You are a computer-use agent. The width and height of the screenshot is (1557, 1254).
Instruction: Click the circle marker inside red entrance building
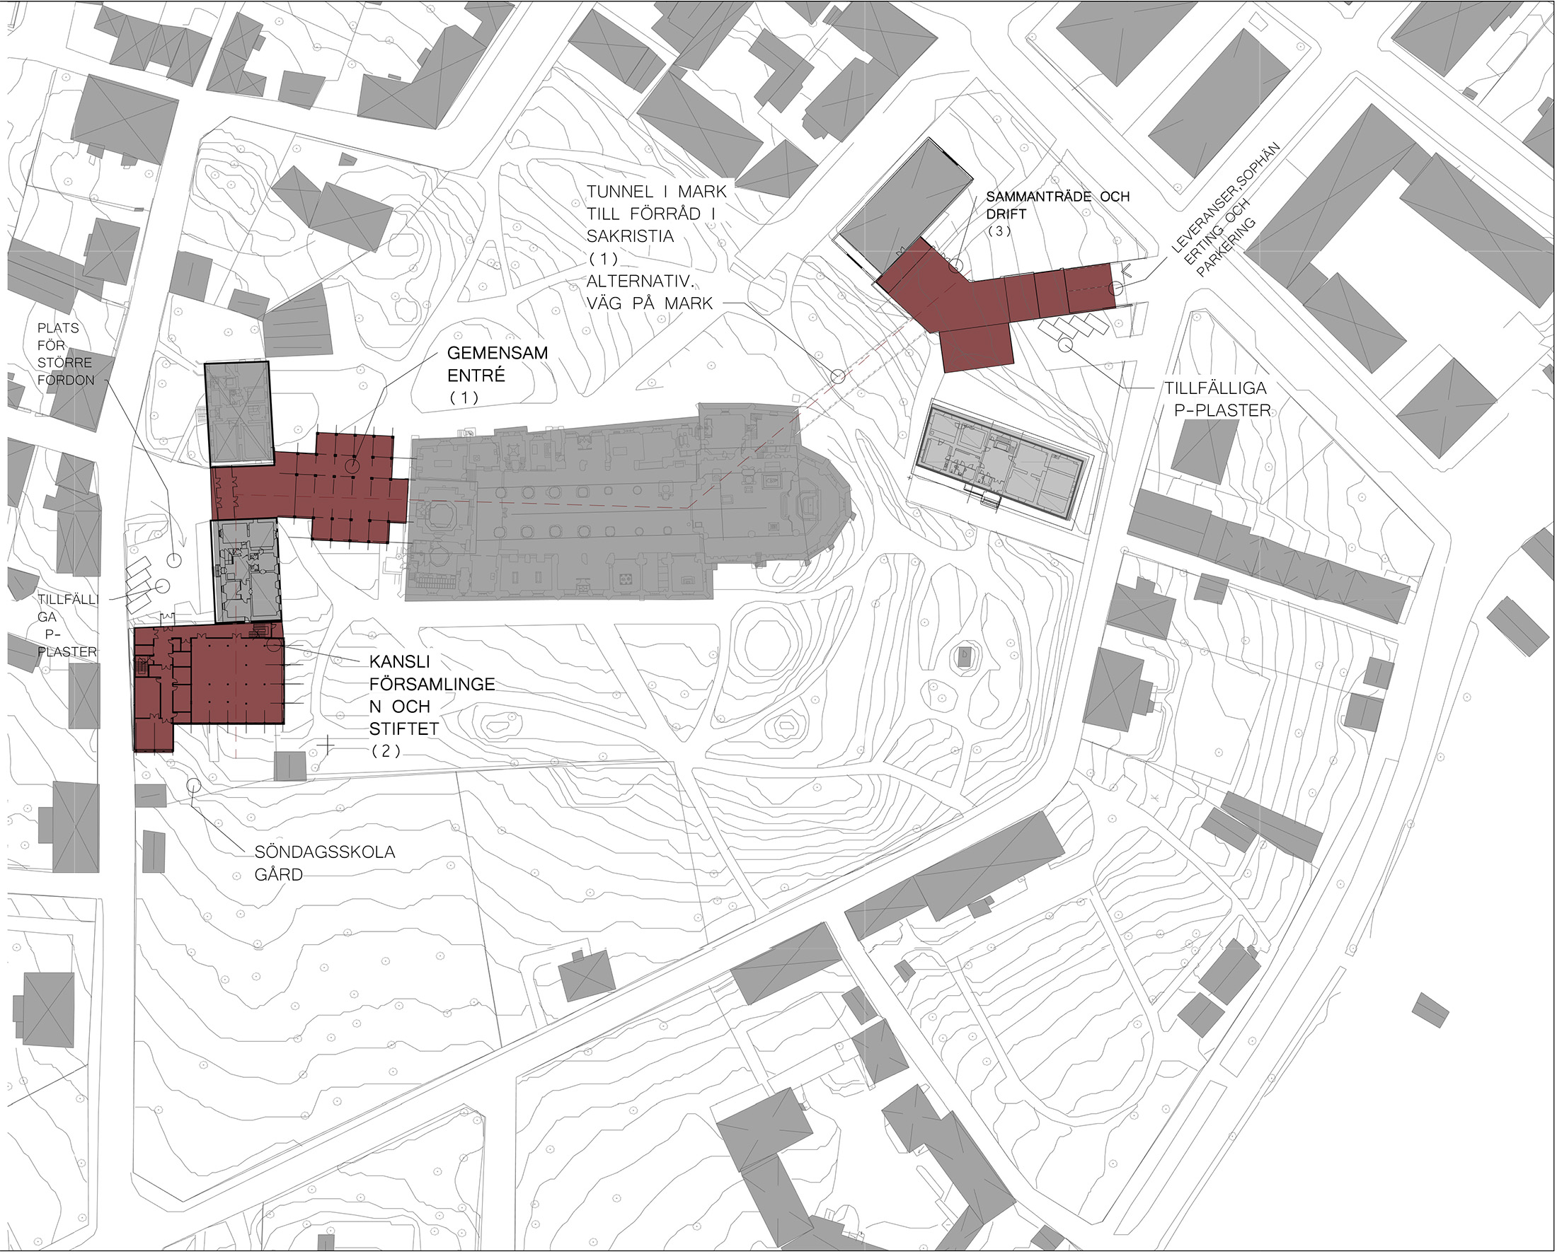(352, 466)
